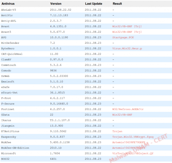Image resolution: width=172 pixels, height=163 pixels.
Task: Click the ClamAV antivirus name
Action: [x=6, y=59]
